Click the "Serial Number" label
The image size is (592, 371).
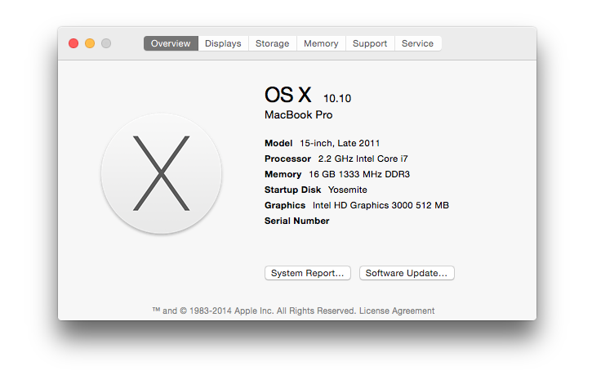pos(296,221)
